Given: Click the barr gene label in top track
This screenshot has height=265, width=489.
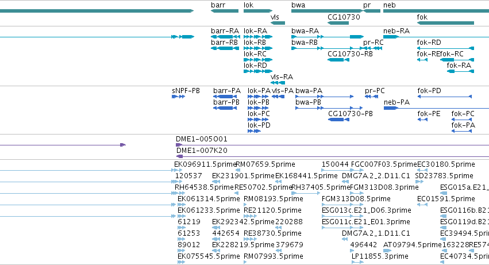Looking at the screenshot, I should 218,5.
